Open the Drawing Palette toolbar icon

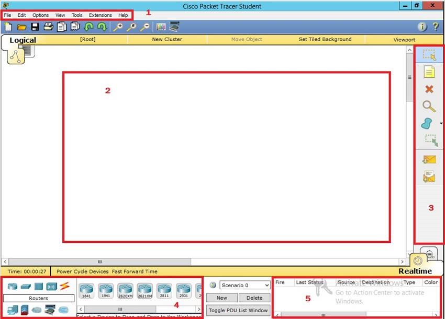coord(161,27)
